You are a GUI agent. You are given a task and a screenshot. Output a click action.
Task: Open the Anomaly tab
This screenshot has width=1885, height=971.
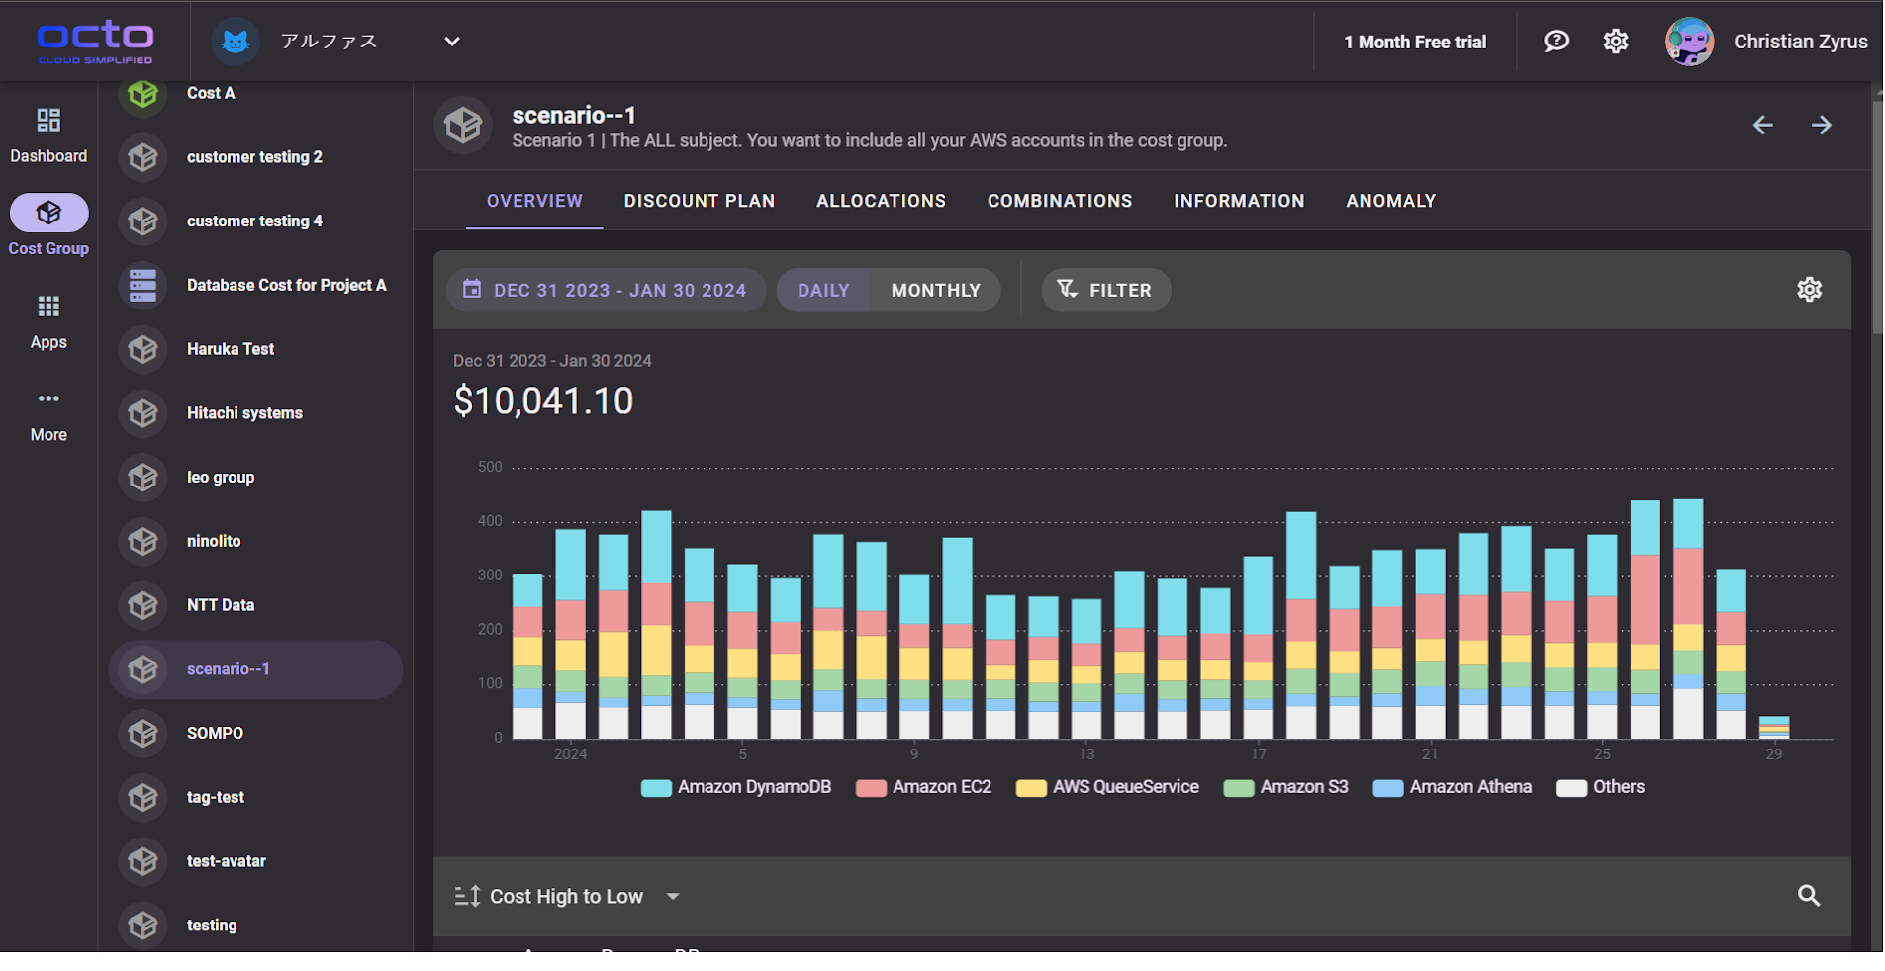coord(1391,201)
